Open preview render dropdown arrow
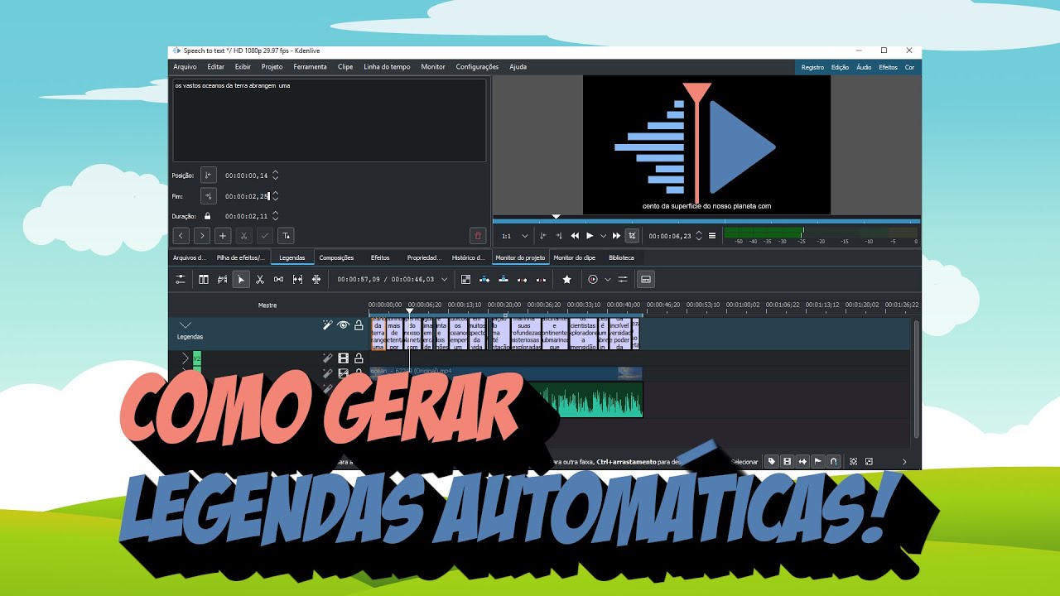Image resolution: width=1060 pixels, height=596 pixels. tap(607, 280)
